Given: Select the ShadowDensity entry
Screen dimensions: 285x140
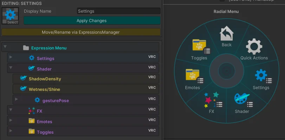Looking at the screenshot, I should point(45,79).
